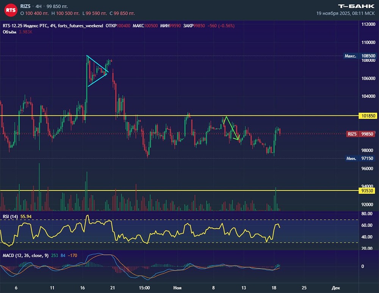The width and height of the screenshot is (379, 293).
Task: Click the yellow 101850 level price tag
Action: pos(368,116)
